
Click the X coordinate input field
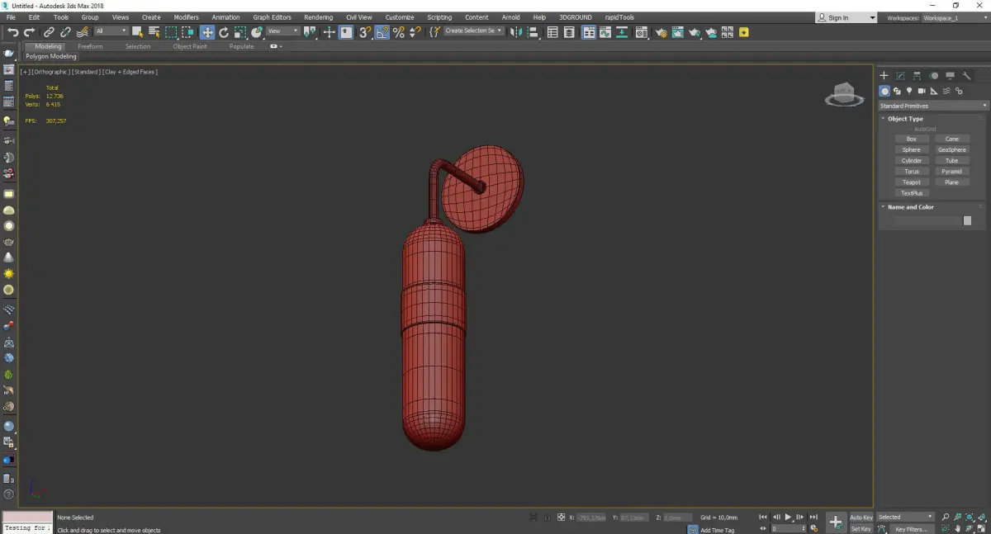(x=590, y=517)
